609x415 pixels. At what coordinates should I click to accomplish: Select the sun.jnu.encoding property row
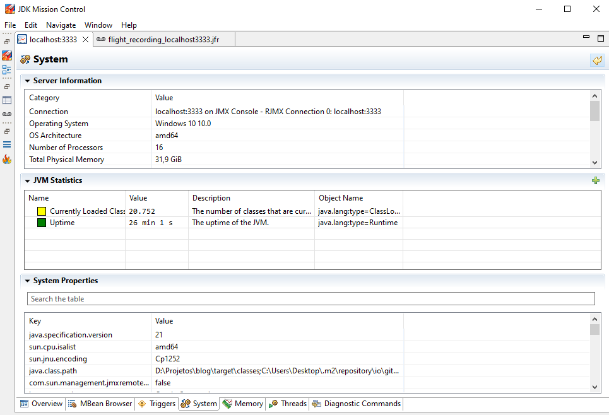307,359
